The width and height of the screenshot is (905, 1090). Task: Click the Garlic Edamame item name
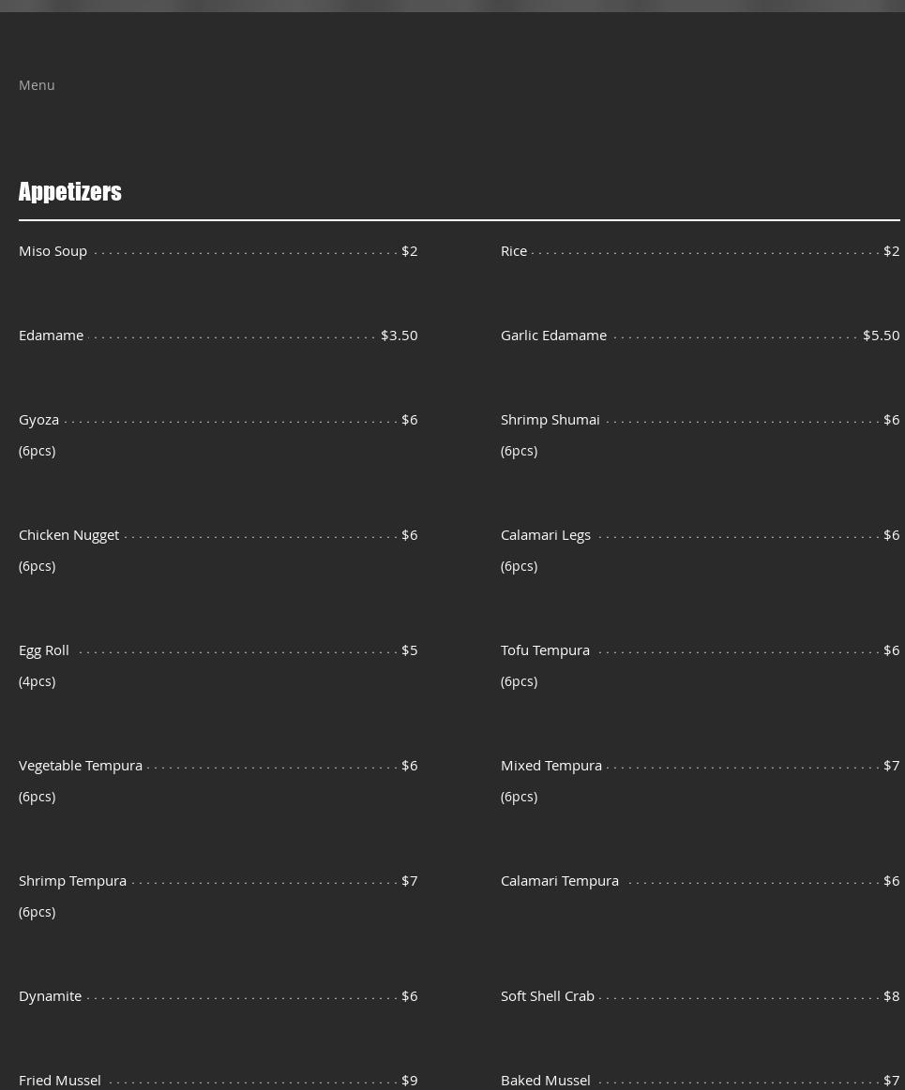(x=553, y=336)
